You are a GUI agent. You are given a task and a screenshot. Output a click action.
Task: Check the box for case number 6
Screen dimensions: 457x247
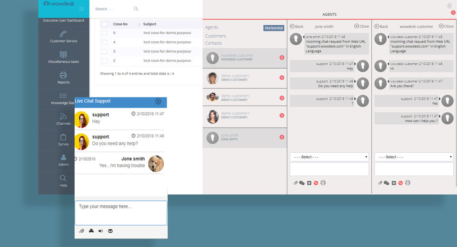pyautogui.click(x=104, y=33)
